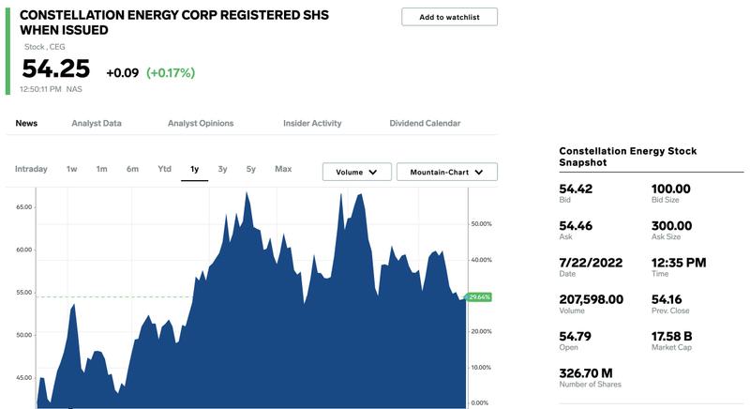The width and height of the screenshot is (750, 409).
Task: Click the date 7/22/2022
Action: pyautogui.click(x=591, y=263)
